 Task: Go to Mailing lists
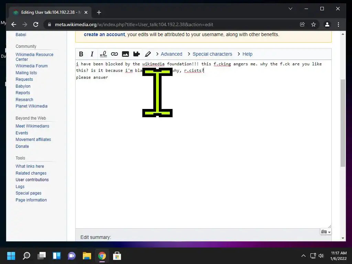point(26,73)
